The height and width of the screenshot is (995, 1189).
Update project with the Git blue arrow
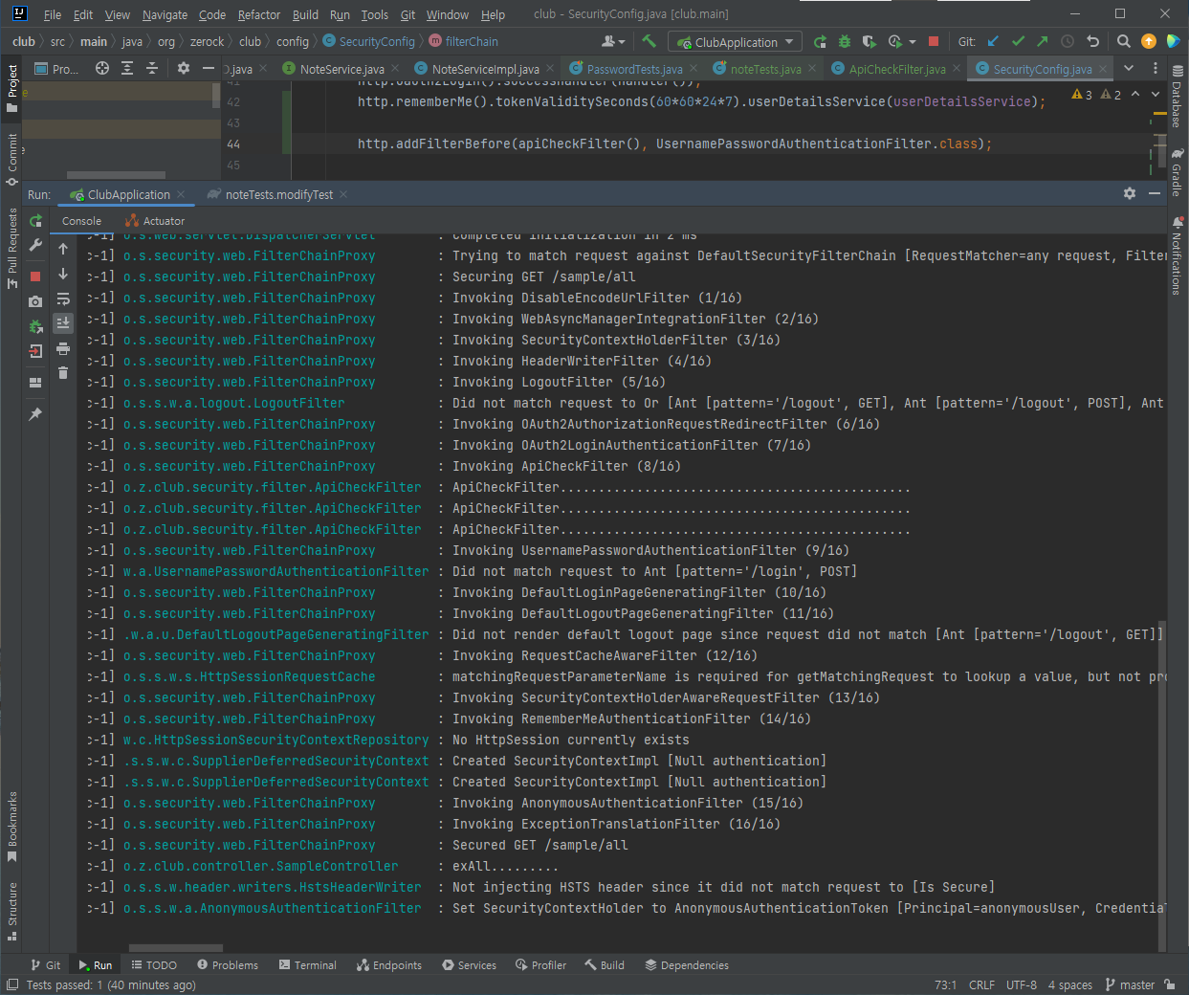[x=993, y=41]
